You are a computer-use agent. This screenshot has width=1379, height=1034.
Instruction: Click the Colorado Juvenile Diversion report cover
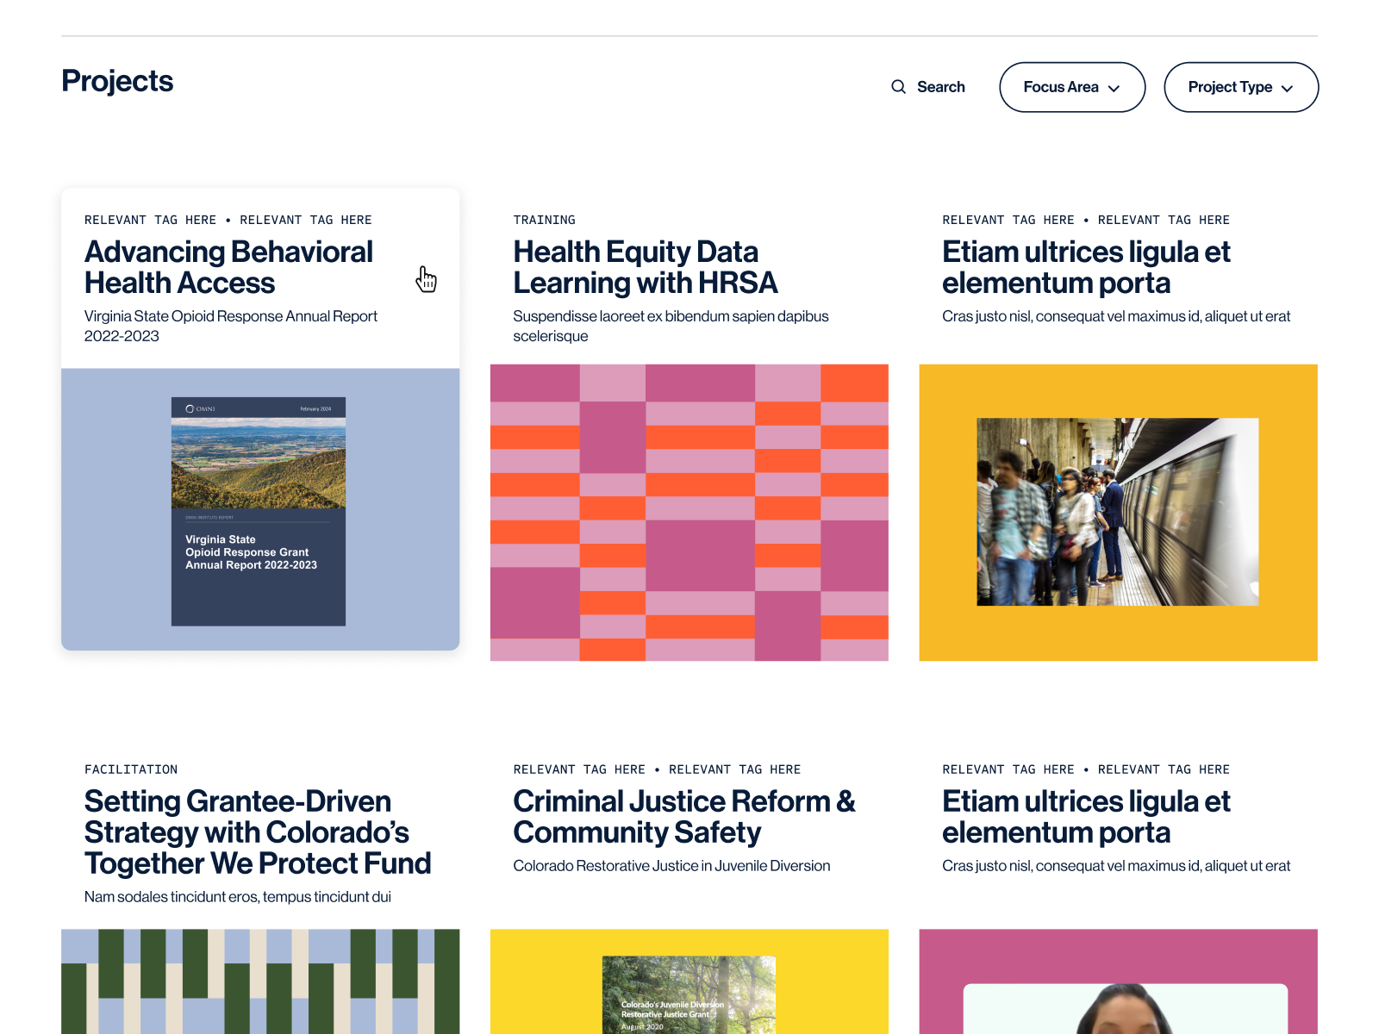[689, 995]
